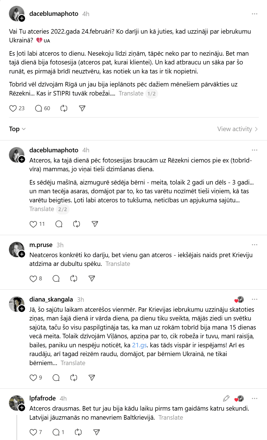Open more options for m.pruse's comment
This screenshot has height=440, width=267.
[255, 245]
